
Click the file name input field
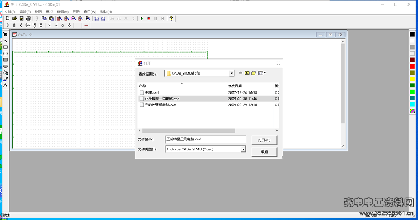(205, 139)
